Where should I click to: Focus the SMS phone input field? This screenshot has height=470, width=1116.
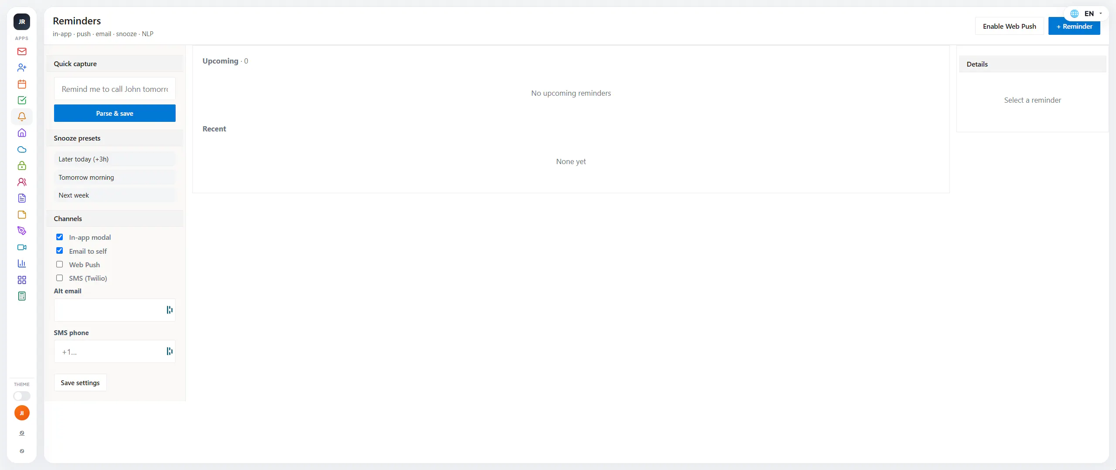115,352
